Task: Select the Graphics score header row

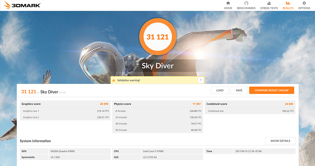Action: click(x=65, y=104)
